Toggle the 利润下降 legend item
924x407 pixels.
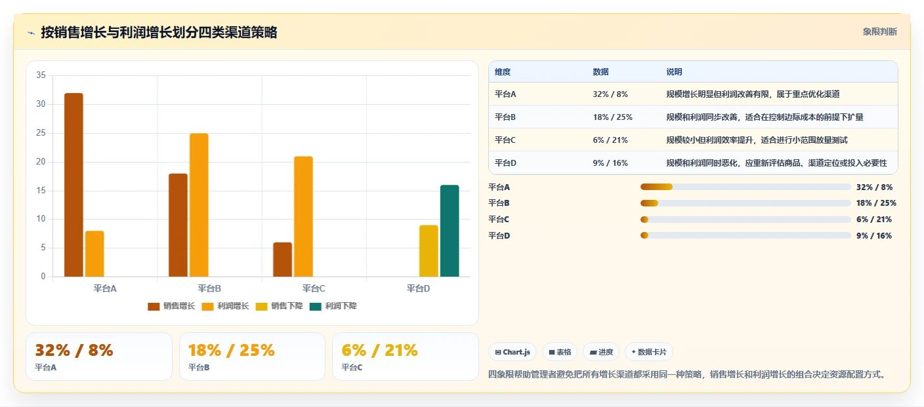(x=333, y=306)
